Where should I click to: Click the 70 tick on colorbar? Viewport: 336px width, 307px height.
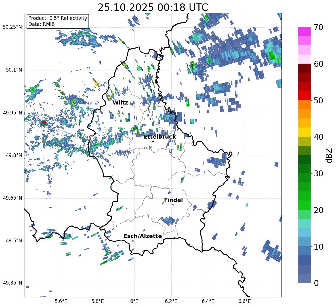319,28
